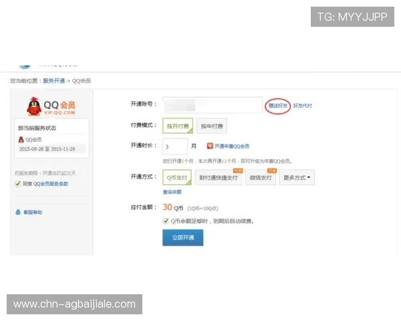The height and width of the screenshot is (321, 401).
Task: Choose 微信支付 payment method
Action: pos(261,177)
